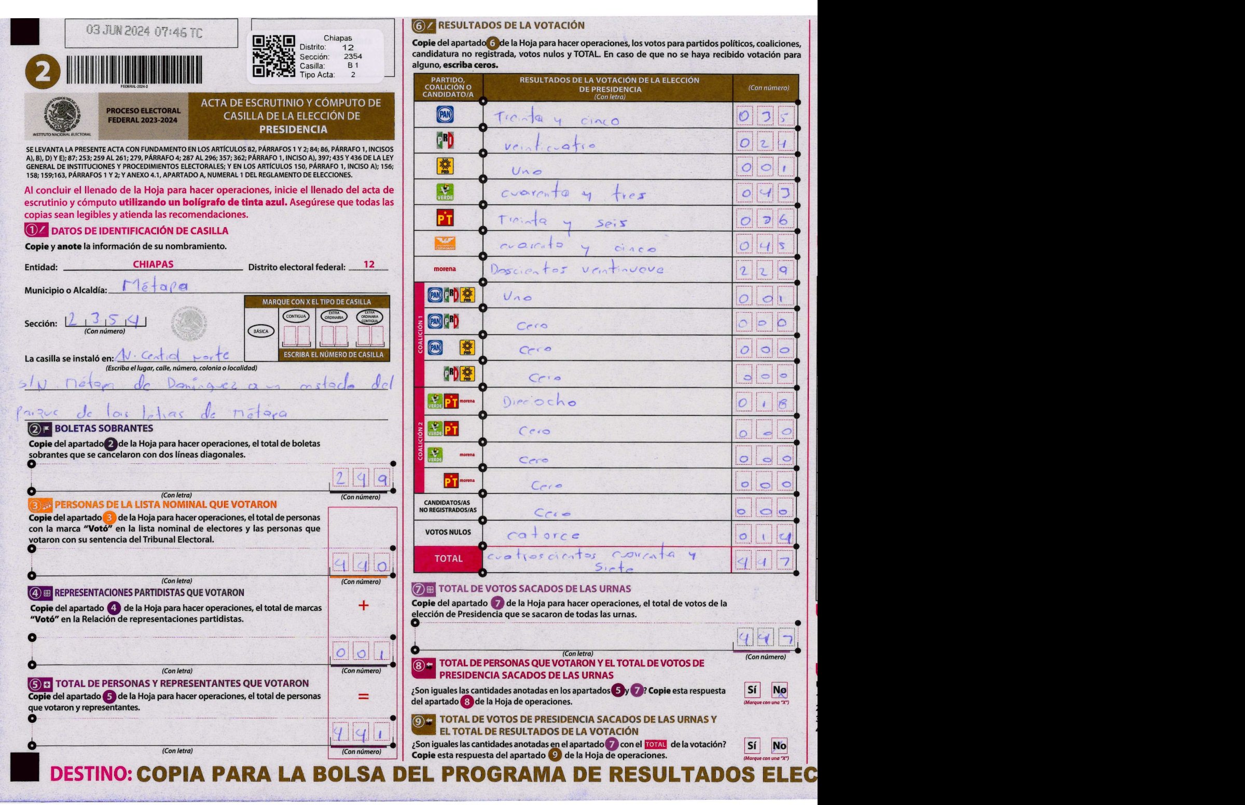Click the "ACTA DE ESCRUTINIO Y CÓMPUTO" title banner
1245x805 pixels.
(x=292, y=116)
